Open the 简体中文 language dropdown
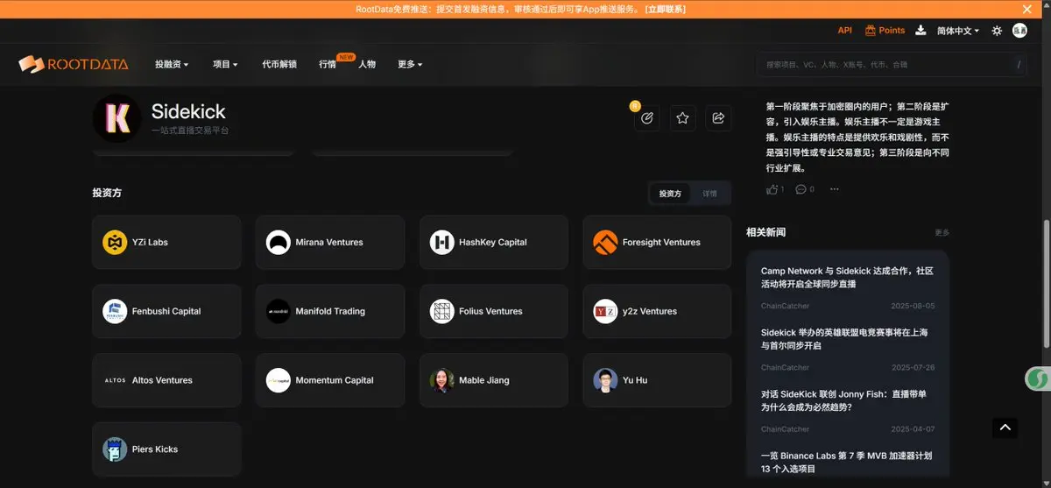This screenshot has width=1051, height=488. coord(958,31)
